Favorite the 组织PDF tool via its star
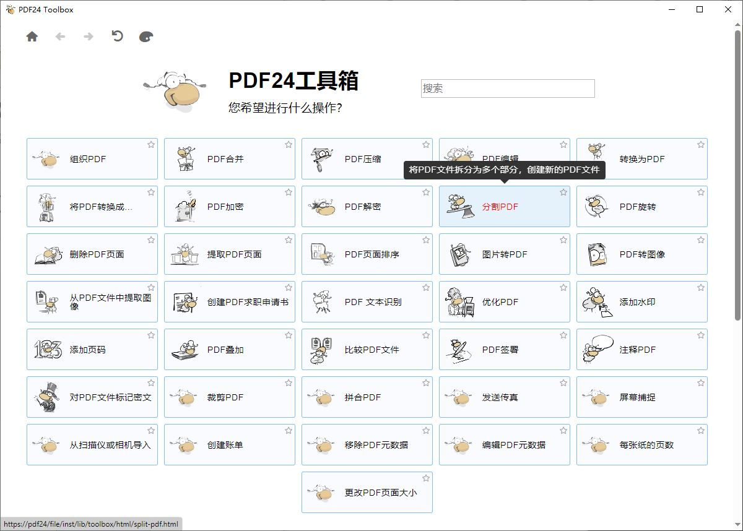 (150, 144)
